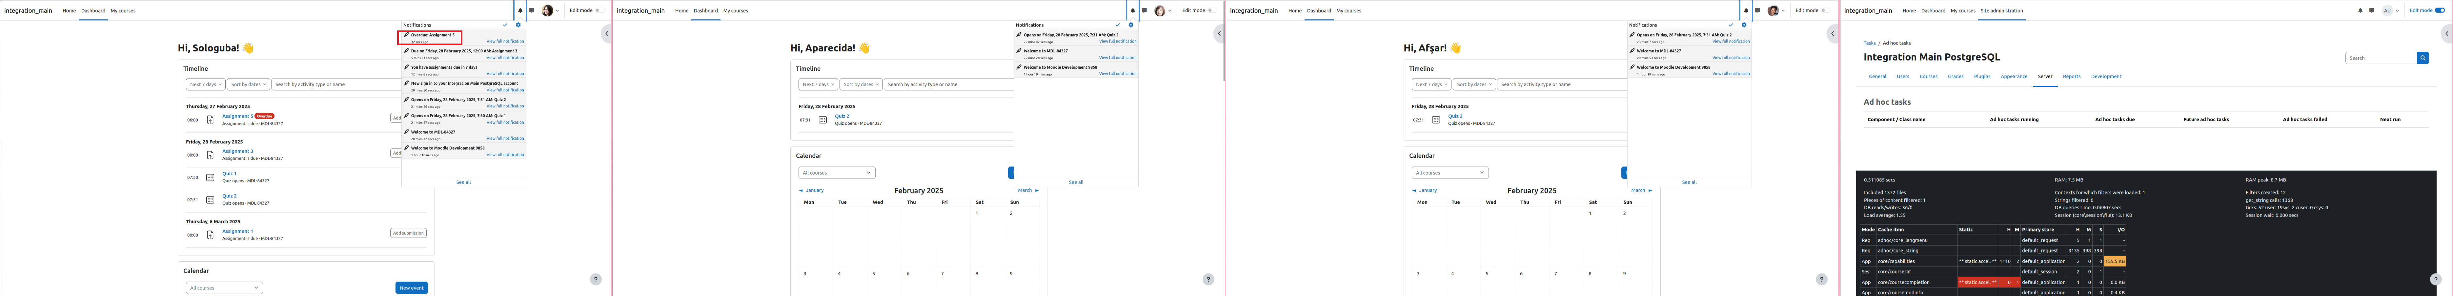2453x296 pixels.
Task: Open Next 7 days dropdown on Aparecida's timeline
Action: [x=818, y=85]
